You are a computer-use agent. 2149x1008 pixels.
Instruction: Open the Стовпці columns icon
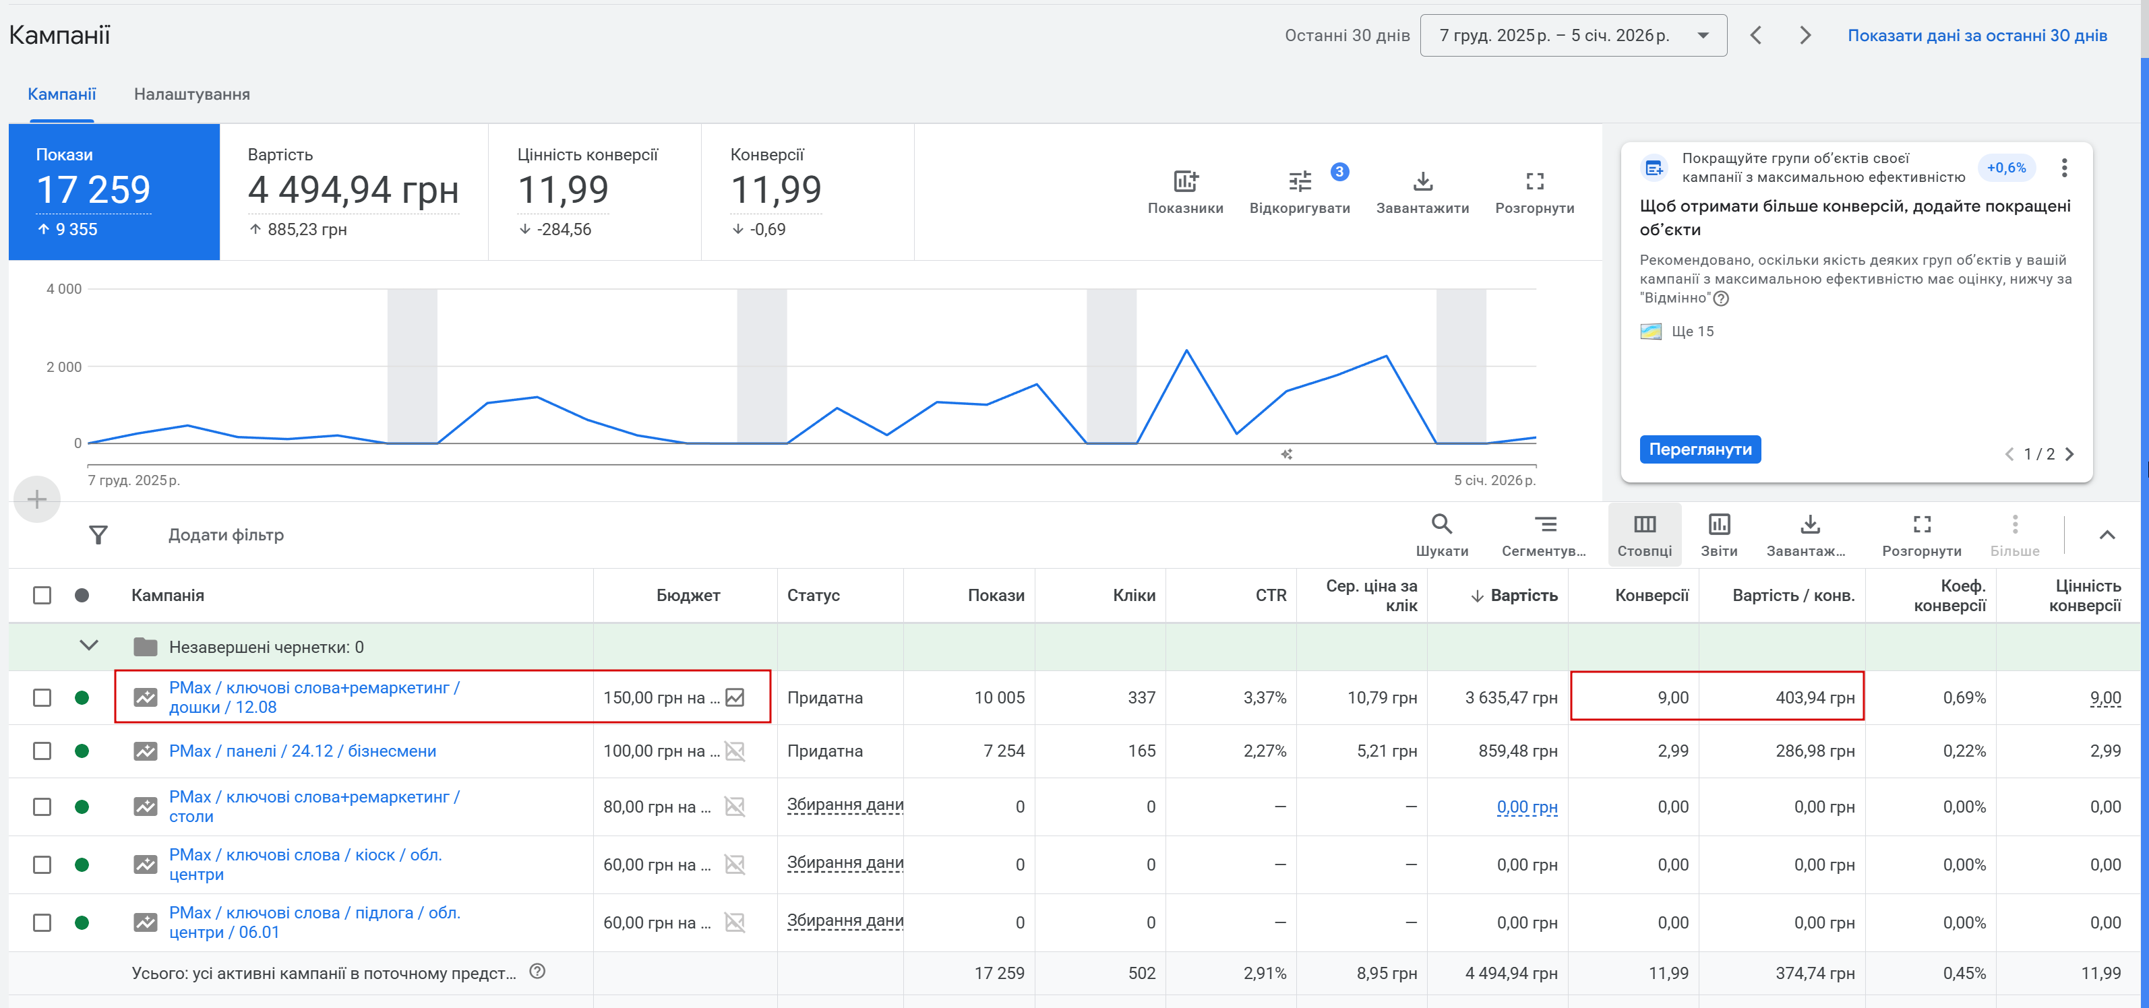point(1644,524)
